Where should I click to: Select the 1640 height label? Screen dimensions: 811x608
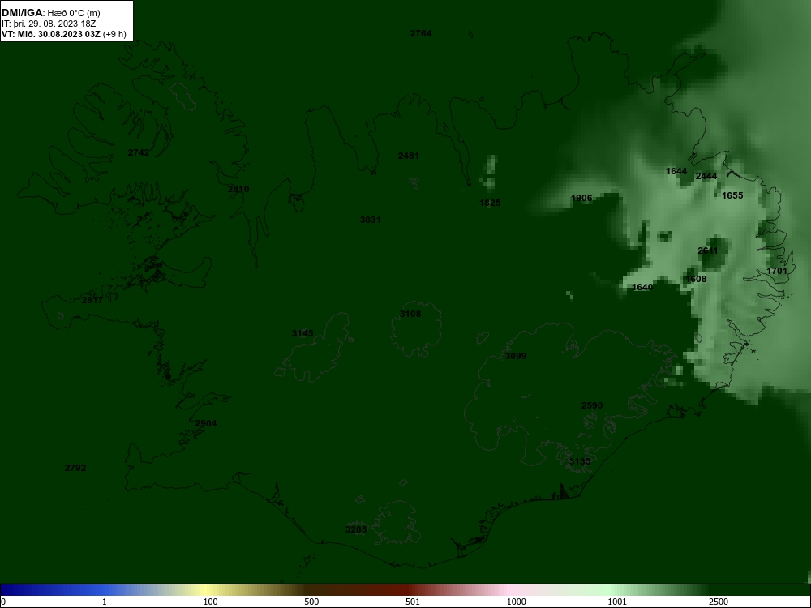pyautogui.click(x=642, y=287)
